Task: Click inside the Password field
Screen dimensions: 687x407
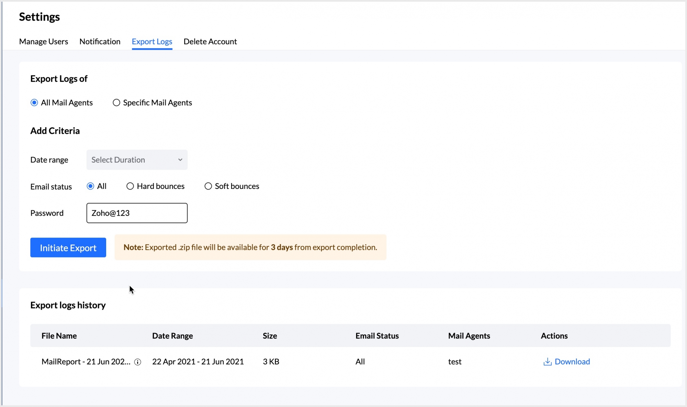Action: 137,213
